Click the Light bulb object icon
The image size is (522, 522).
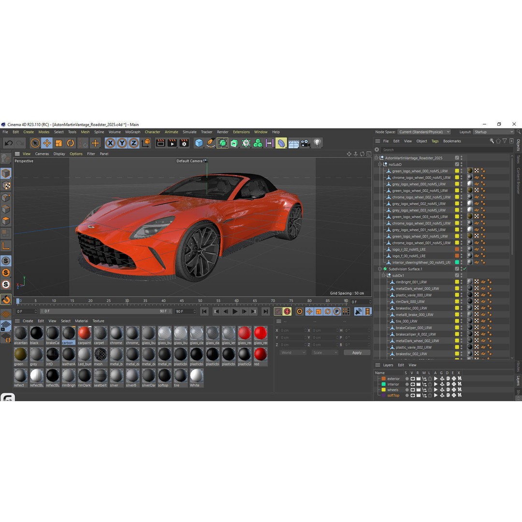click(317, 143)
